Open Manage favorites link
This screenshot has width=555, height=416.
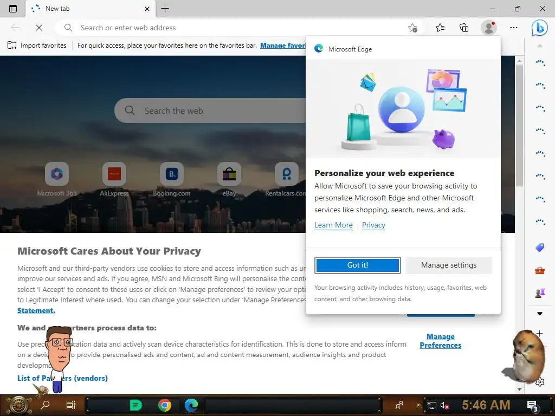283,45
